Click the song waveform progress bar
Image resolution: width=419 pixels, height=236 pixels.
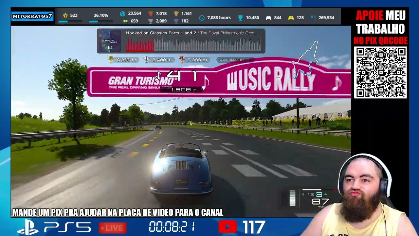tap(193, 45)
